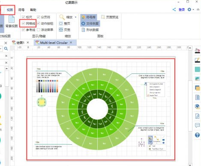Viewport: 201px width, 166px height.
Task: Click the third X in left panel
Action: (x=6, y=63)
